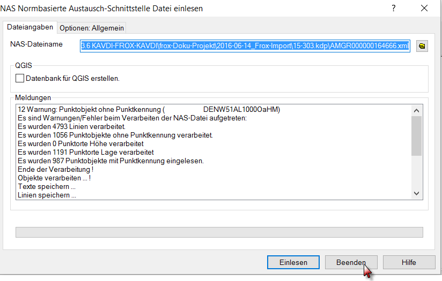Image resolution: width=442 pixels, height=281 pixels.
Task: Open the Optionen: Allgemein tab
Action: coord(92,28)
